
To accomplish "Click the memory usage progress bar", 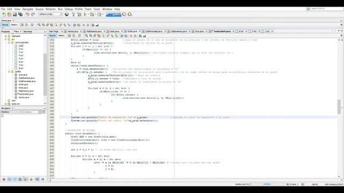I will 113,14.
